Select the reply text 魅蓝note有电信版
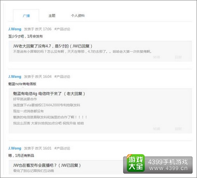The height and width of the screenshot is (178, 197). pyautogui.click(x=22, y=84)
